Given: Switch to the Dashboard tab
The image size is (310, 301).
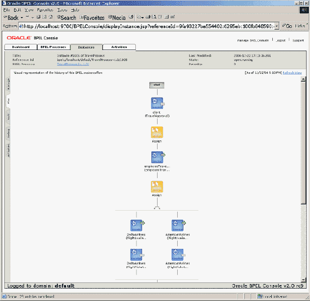Looking at the screenshot, I should pos(21,47).
